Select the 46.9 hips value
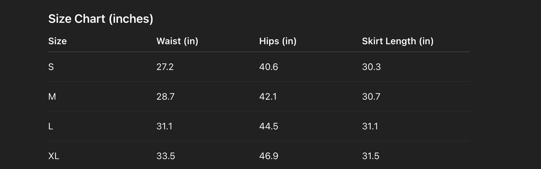 (268, 156)
